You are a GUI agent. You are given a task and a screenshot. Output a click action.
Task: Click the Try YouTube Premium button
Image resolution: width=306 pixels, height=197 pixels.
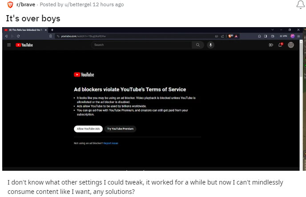point(120,129)
